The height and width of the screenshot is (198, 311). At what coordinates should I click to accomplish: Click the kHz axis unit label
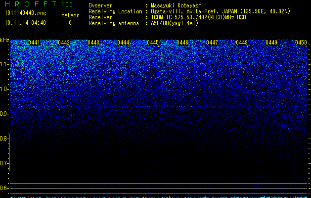4,40
